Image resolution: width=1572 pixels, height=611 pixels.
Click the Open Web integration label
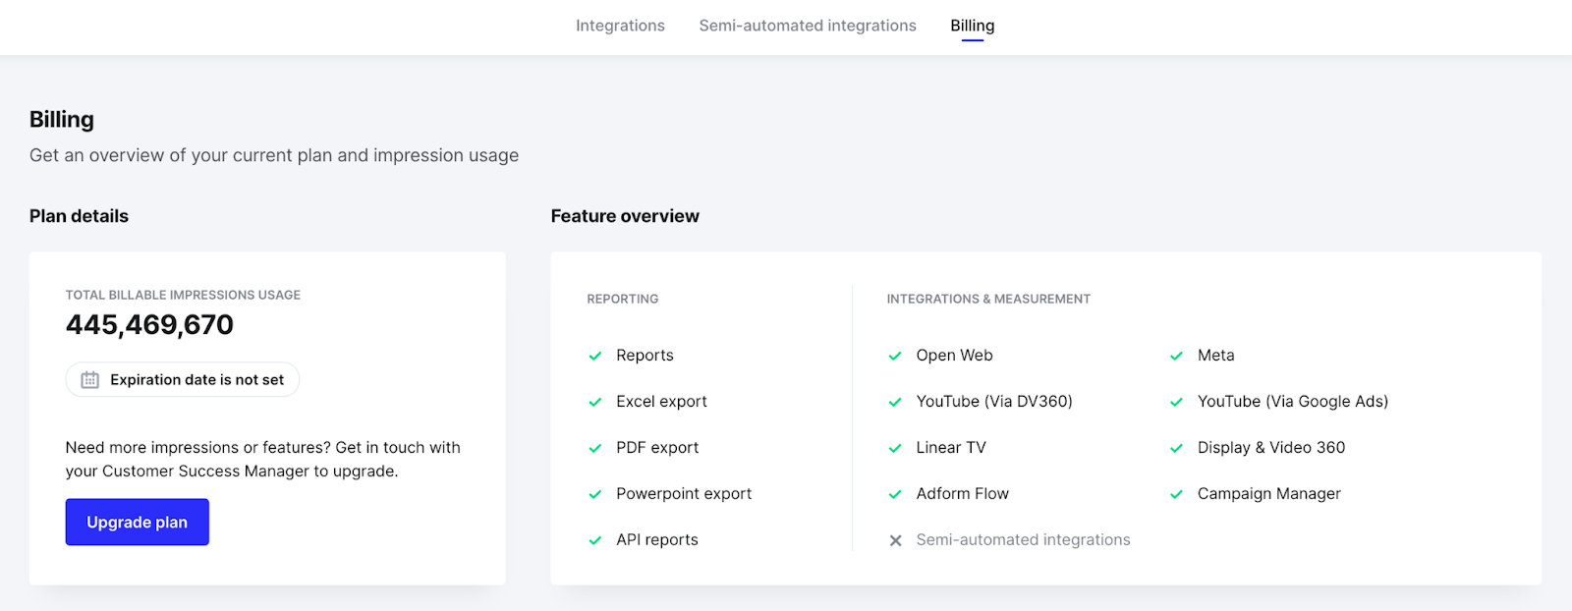coord(954,356)
